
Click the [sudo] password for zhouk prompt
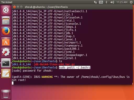[32, 71]
